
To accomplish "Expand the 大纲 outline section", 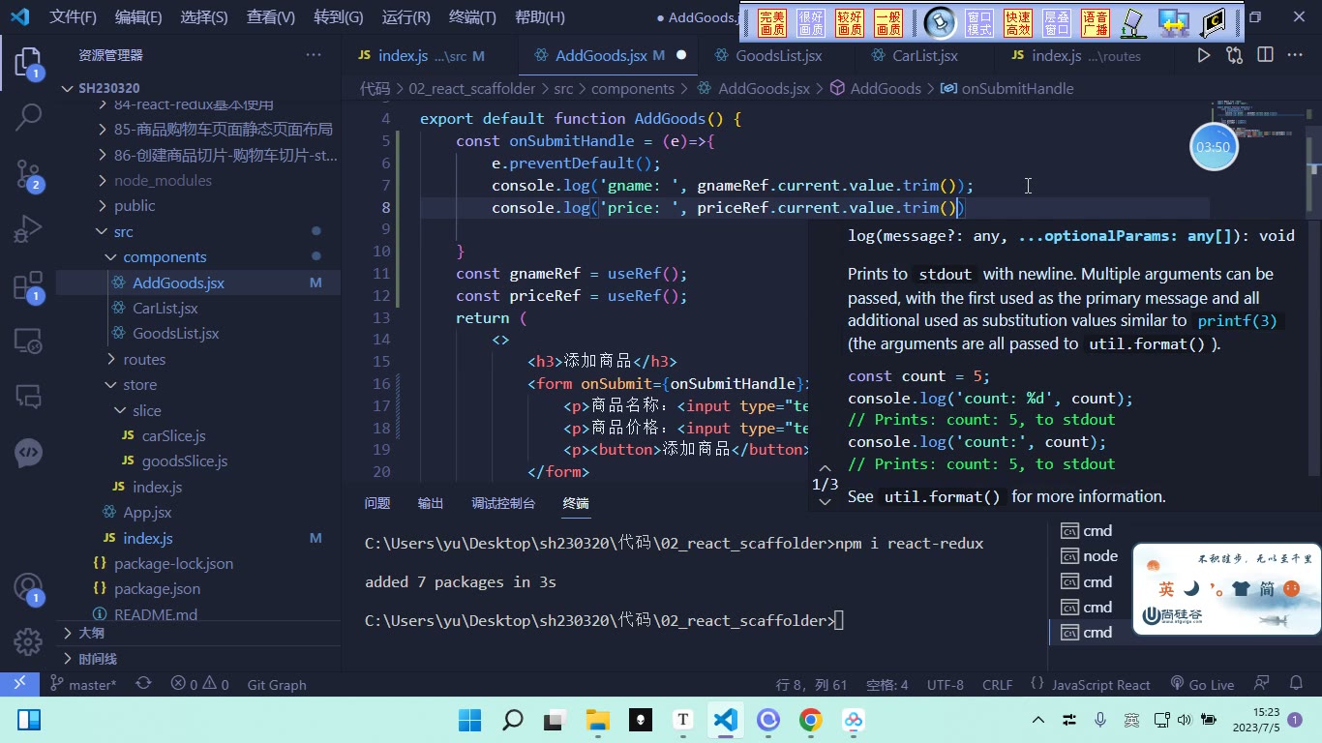I will click(x=92, y=633).
